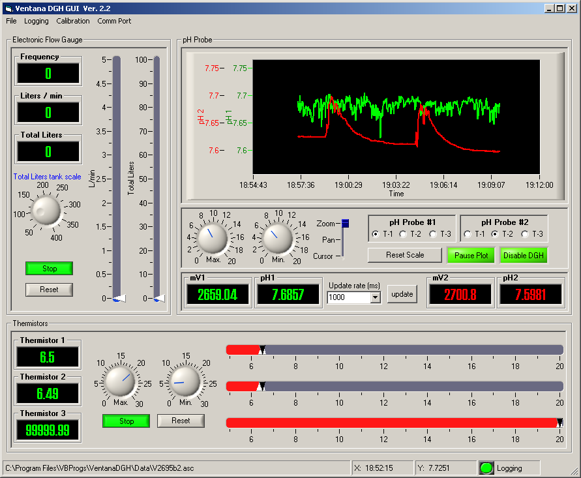Click the Thermistor 3 reading 99999.99

click(x=48, y=430)
